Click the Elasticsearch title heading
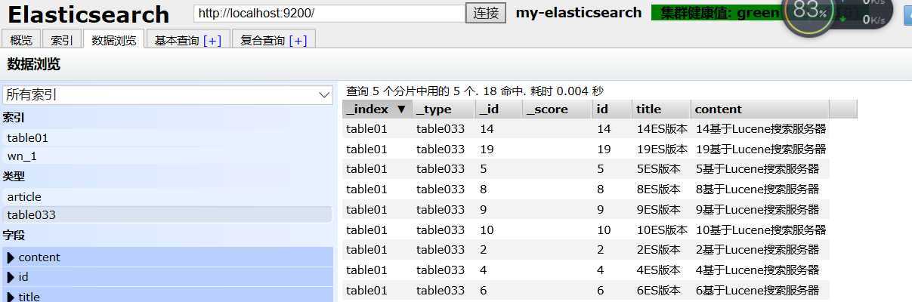Viewport: 912px width, 302px height. tap(88, 14)
